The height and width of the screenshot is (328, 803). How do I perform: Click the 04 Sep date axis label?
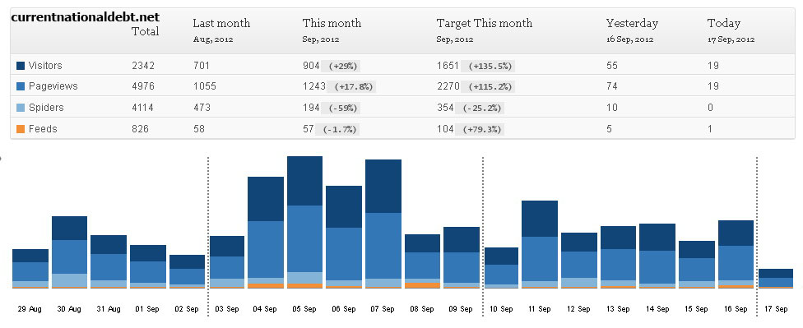(265, 309)
